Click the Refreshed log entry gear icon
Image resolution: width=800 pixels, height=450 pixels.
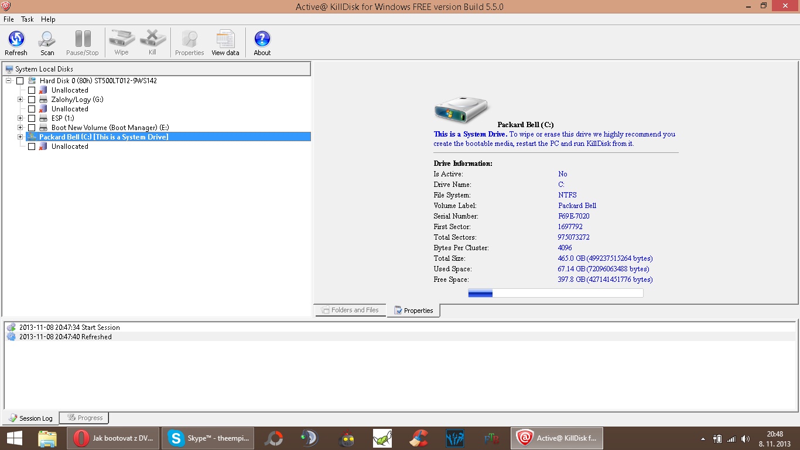coord(11,337)
